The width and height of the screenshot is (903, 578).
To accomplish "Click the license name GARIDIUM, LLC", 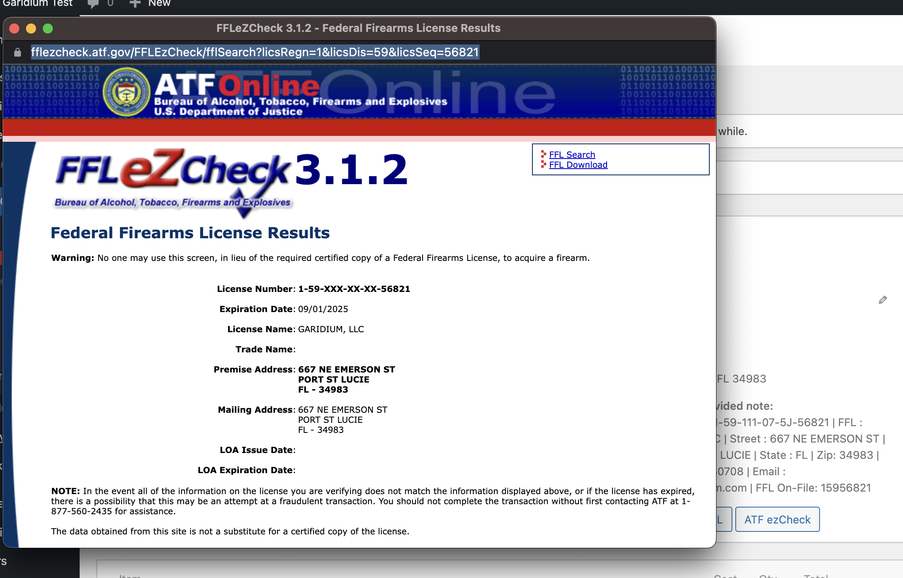I will point(331,329).
